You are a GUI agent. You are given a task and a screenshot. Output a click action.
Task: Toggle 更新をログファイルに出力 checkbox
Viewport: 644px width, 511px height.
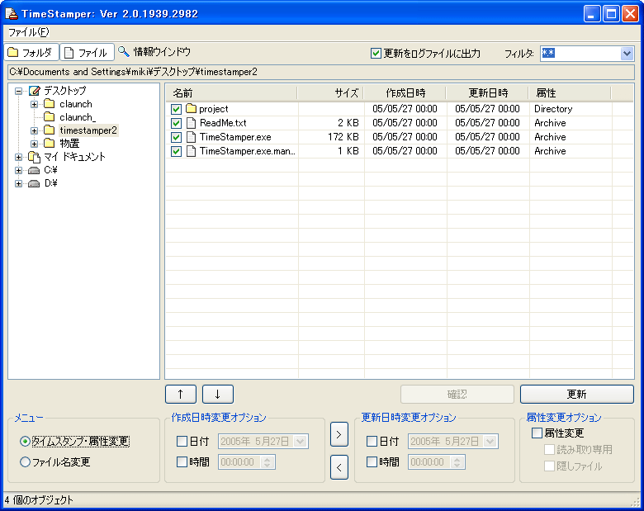click(376, 53)
